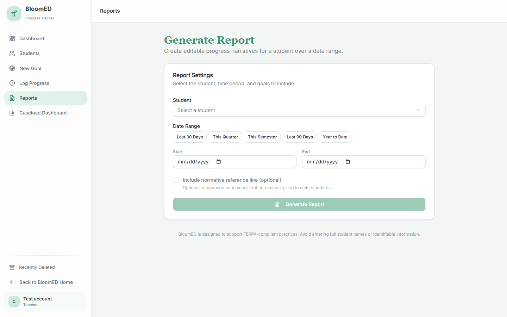Choose Year to Date range

tap(335, 137)
